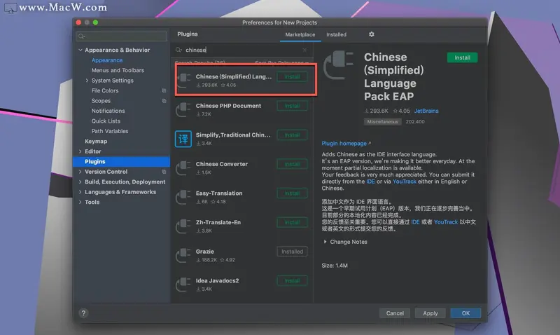Install Chinese (Simplified) Language Pack from list
This screenshot has width=560, height=335.
[292, 77]
